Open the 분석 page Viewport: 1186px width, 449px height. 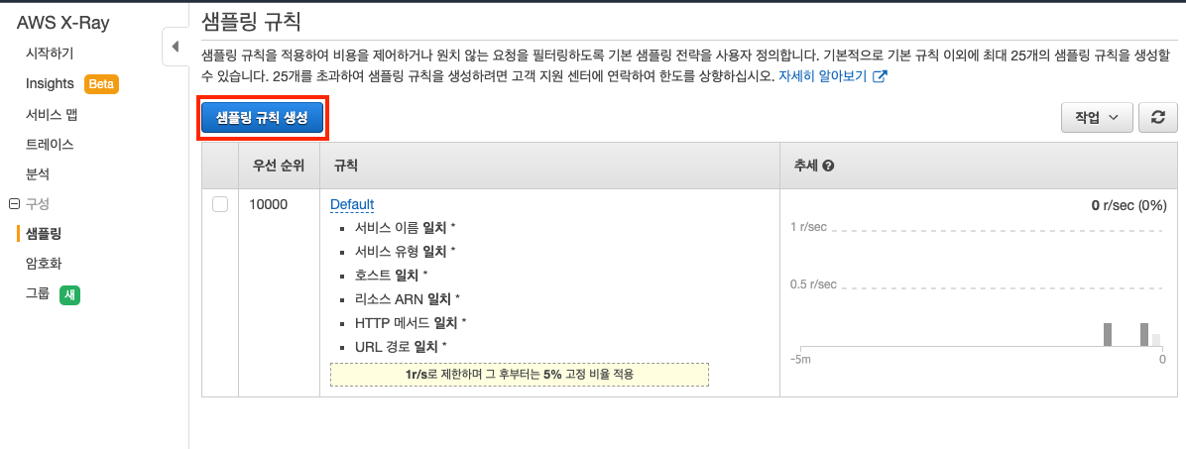point(38,173)
